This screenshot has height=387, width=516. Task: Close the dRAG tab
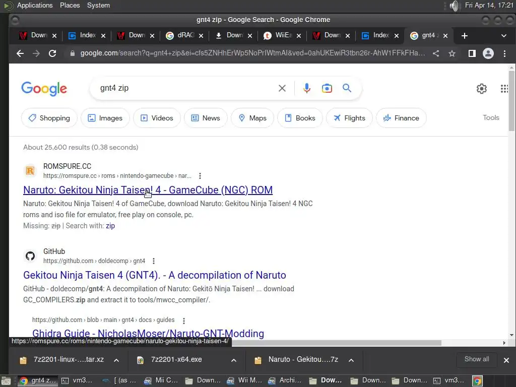201,36
